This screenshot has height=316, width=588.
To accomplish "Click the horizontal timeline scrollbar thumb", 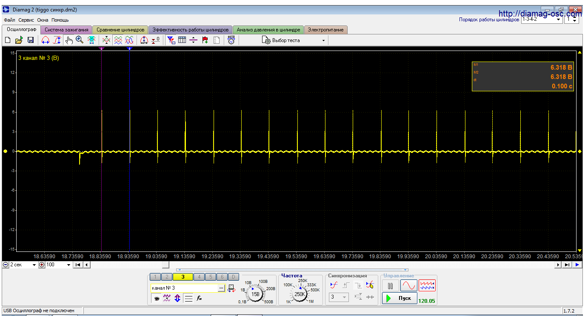I will click(x=166, y=265).
